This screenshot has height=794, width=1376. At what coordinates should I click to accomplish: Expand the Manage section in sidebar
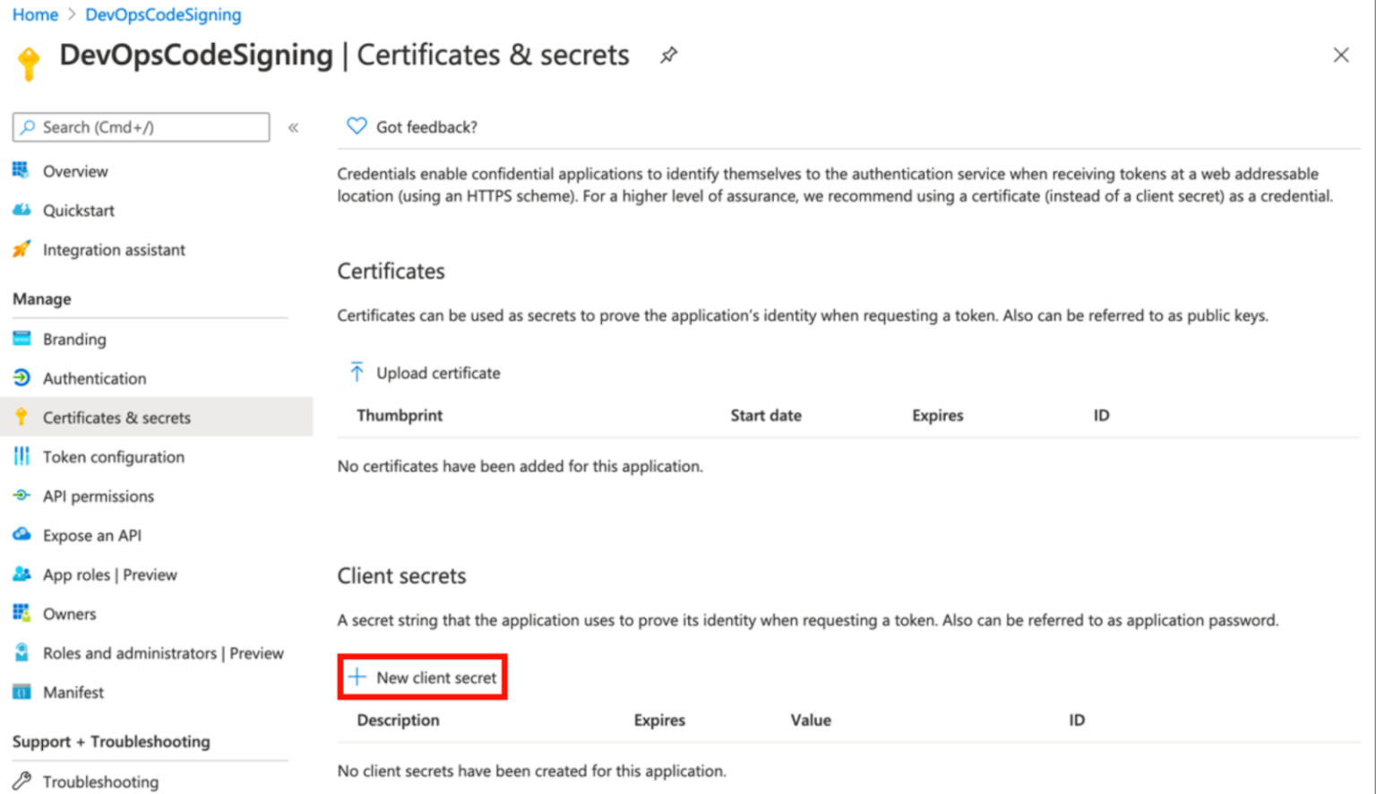[x=41, y=298]
